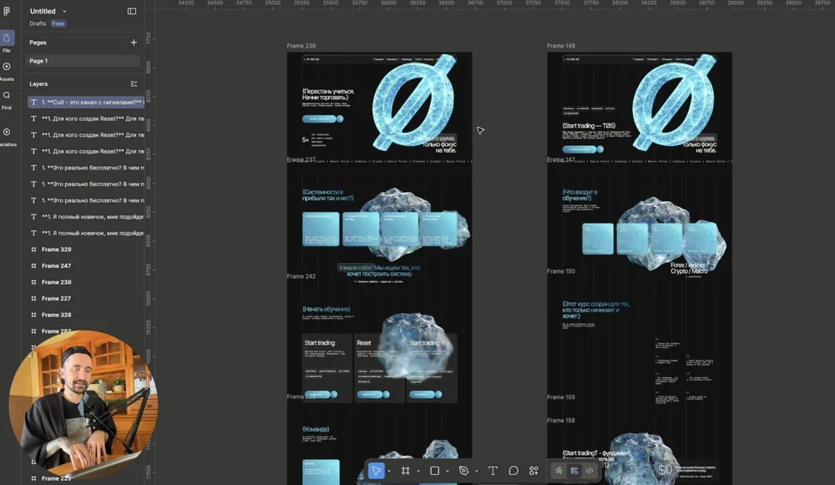Select the Comment tool
This screenshot has height=485, width=835.
point(514,471)
